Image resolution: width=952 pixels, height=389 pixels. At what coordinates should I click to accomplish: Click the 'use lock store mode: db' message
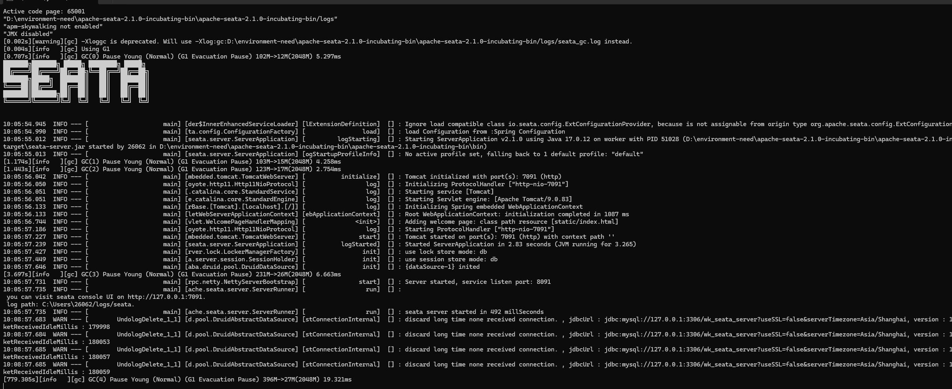pos(446,252)
